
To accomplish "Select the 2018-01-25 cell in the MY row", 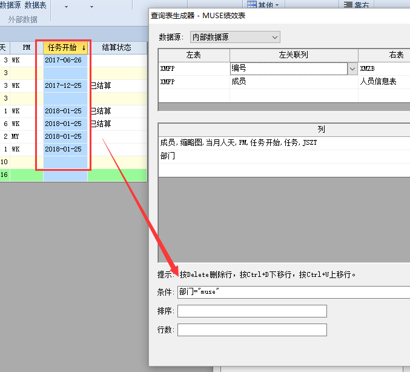I will 65,136.
